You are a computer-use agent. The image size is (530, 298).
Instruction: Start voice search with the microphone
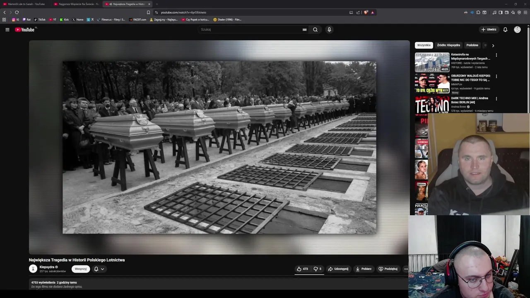coord(329,29)
